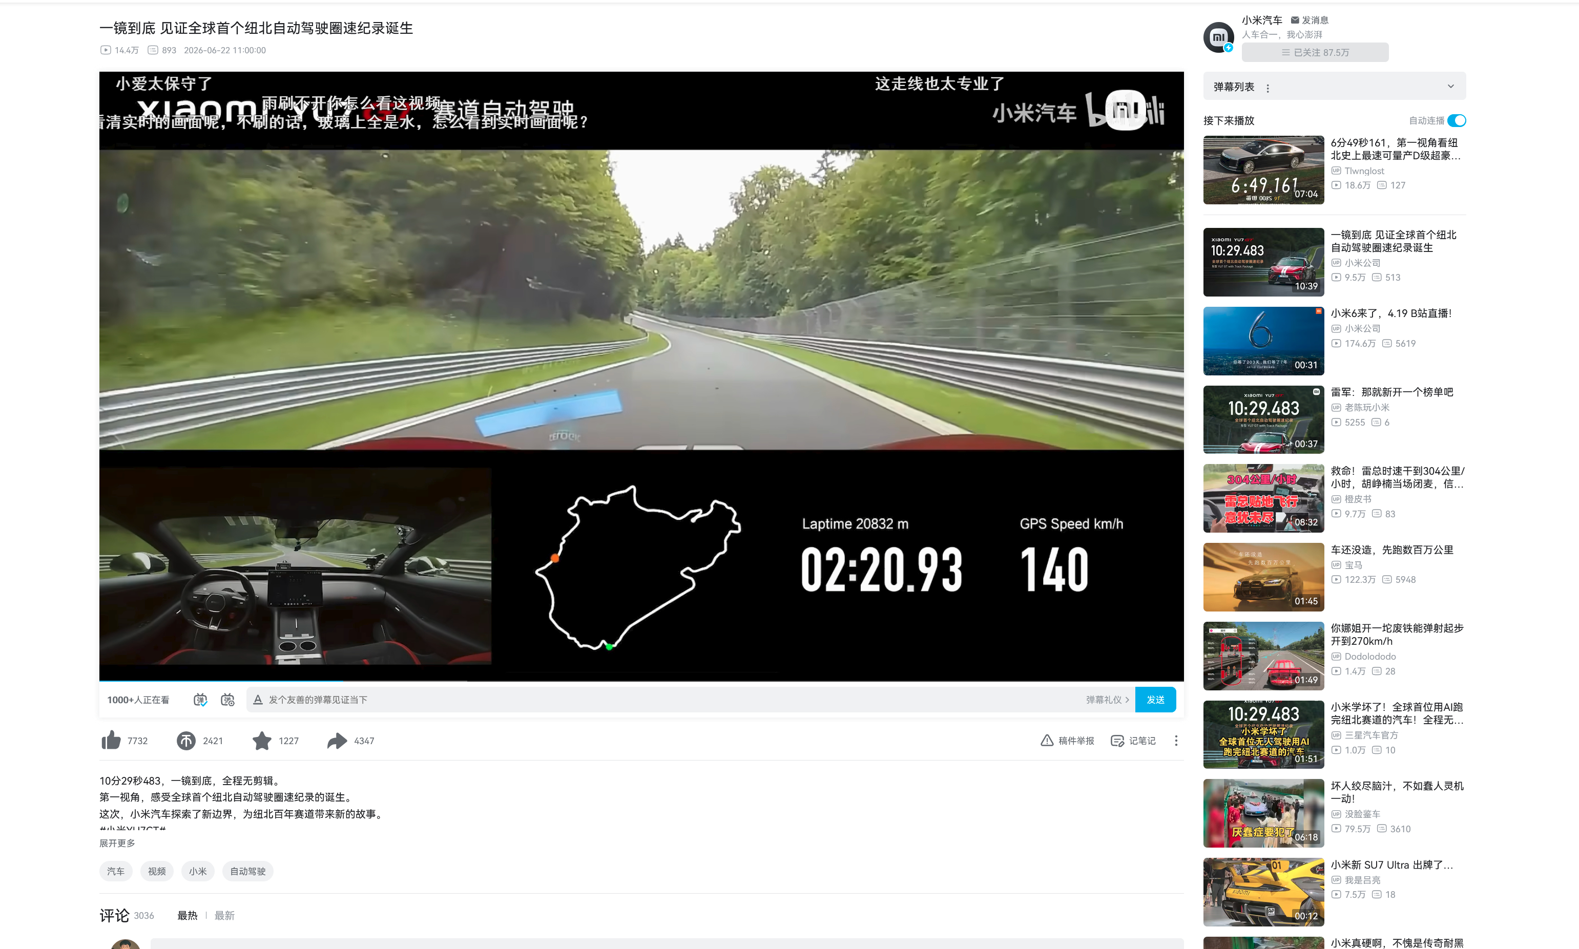Image resolution: width=1579 pixels, height=949 pixels.
Task: Click the 发送 send button
Action: pyautogui.click(x=1155, y=700)
